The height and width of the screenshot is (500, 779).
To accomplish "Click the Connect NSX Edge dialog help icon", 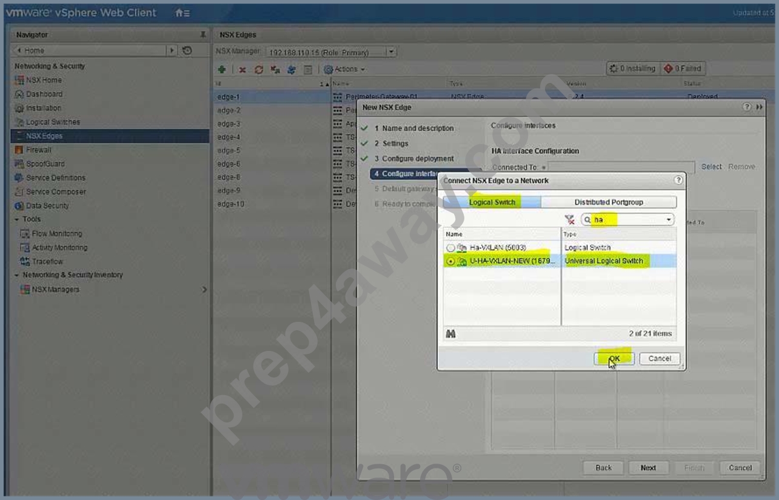I will pos(678,180).
